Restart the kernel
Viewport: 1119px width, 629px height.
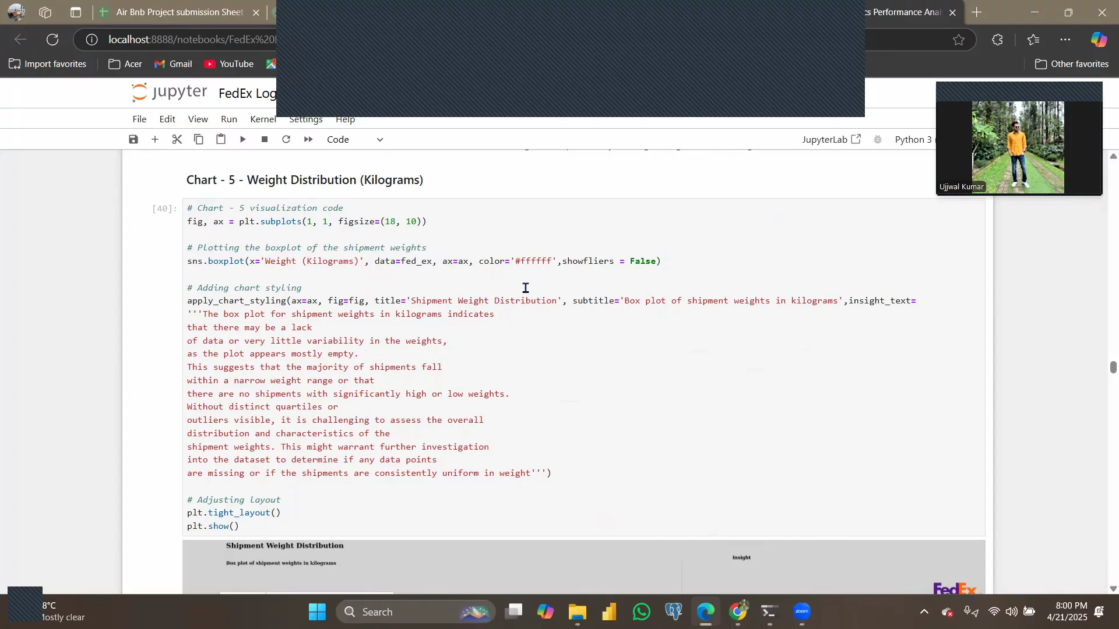[x=286, y=139]
